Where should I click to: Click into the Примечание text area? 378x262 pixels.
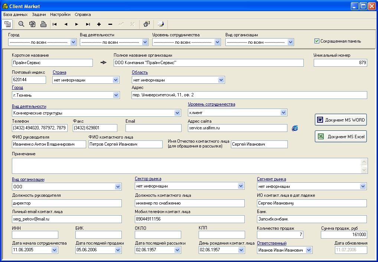tap(187, 166)
